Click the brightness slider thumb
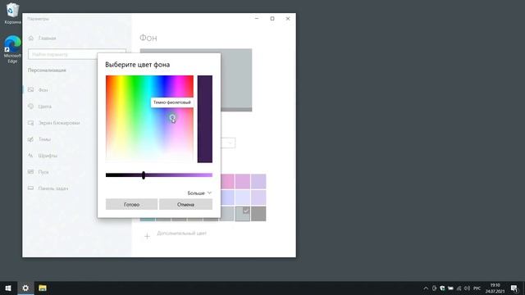525x295 pixels. pyautogui.click(x=144, y=175)
